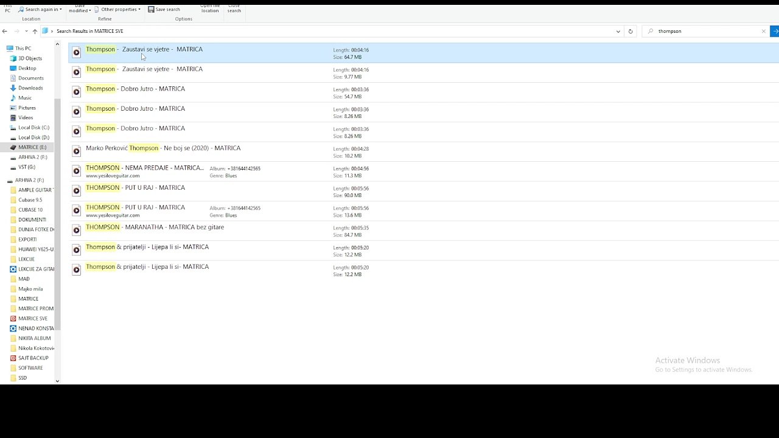Clear the thompson search text with the X
The width and height of the screenshot is (779, 438).
764,31
